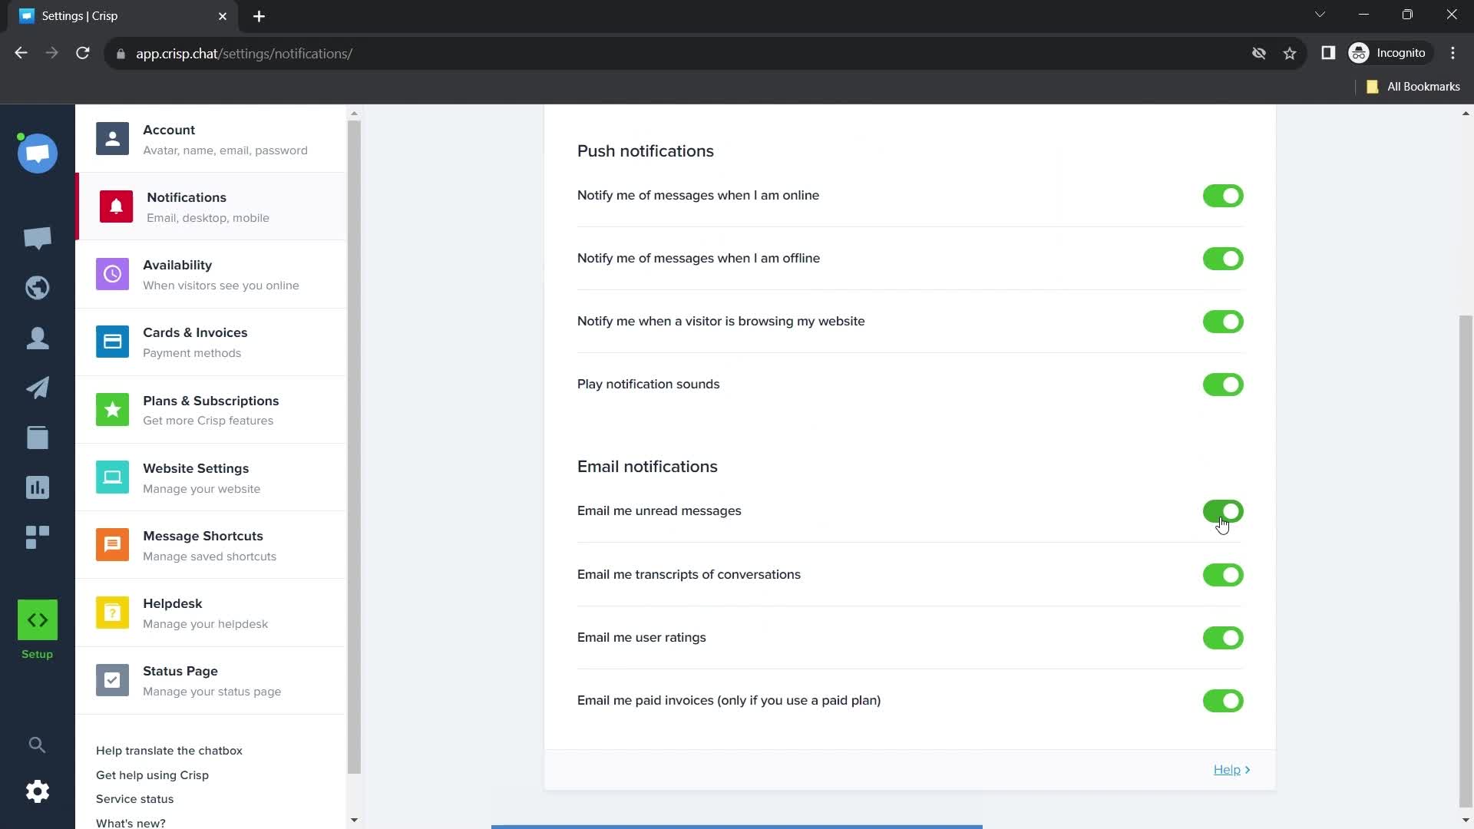Disable Email me transcripts of conversations
Screen dimensions: 1474x829
point(1224,574)
